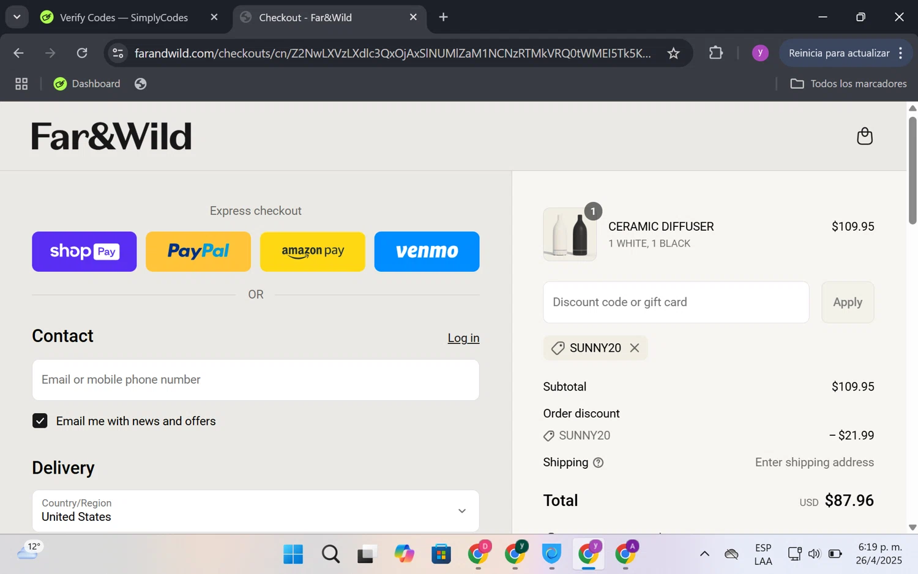The width and height of the screenshot is (918, 574).
Task: Launch Copilot from the taskbar
Action: click(x=404, y=554)
